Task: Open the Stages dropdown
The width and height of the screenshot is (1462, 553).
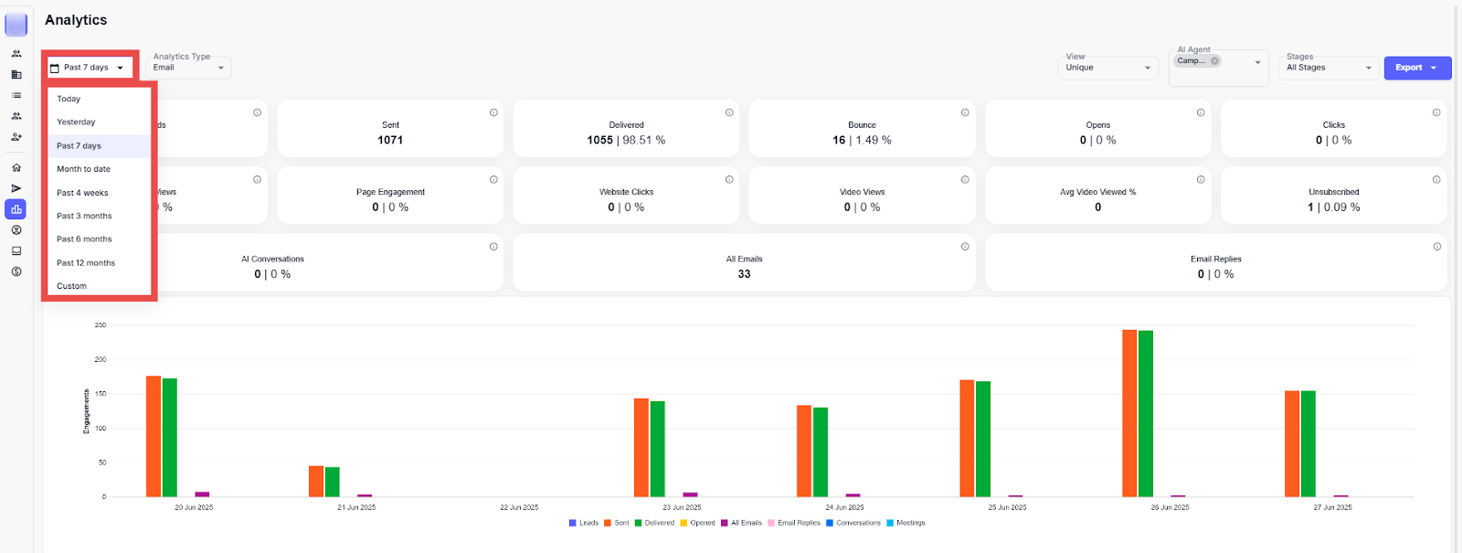Action: pyautogui.click(x=1329, y=68)
